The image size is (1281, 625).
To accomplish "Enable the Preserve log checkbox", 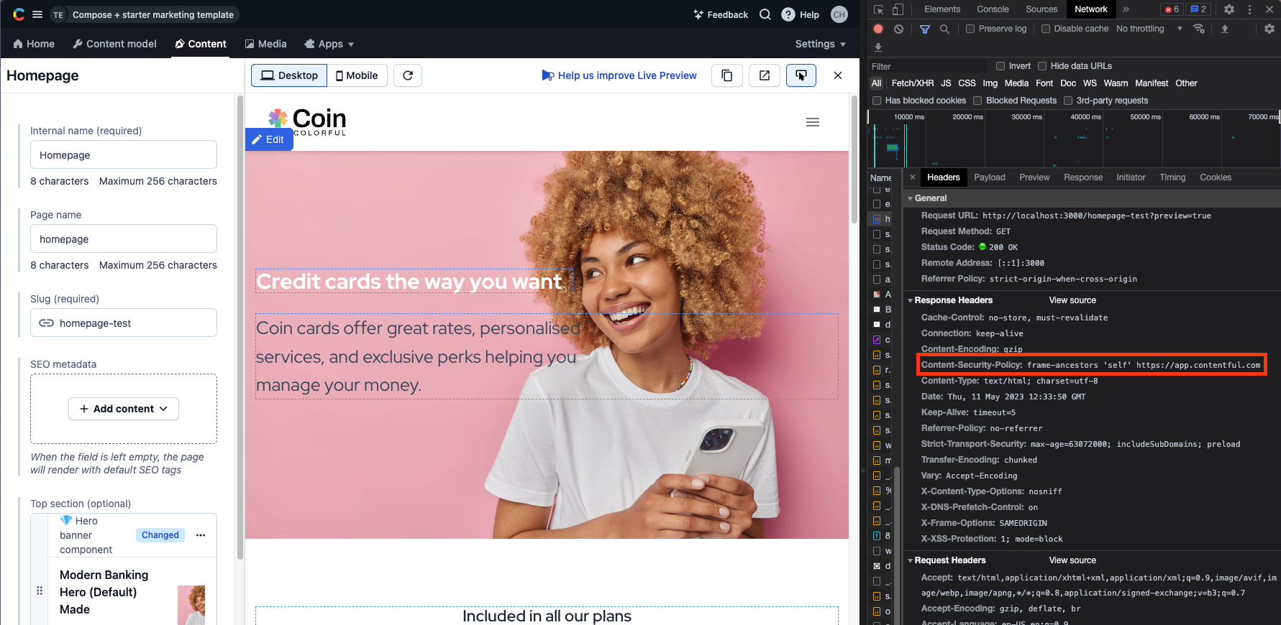I will [x=970, y=29].
